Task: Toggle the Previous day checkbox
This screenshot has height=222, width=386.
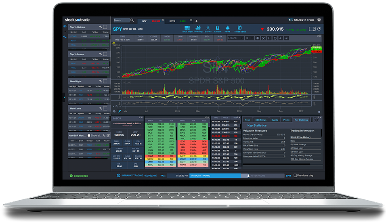Action: [296, 176]
